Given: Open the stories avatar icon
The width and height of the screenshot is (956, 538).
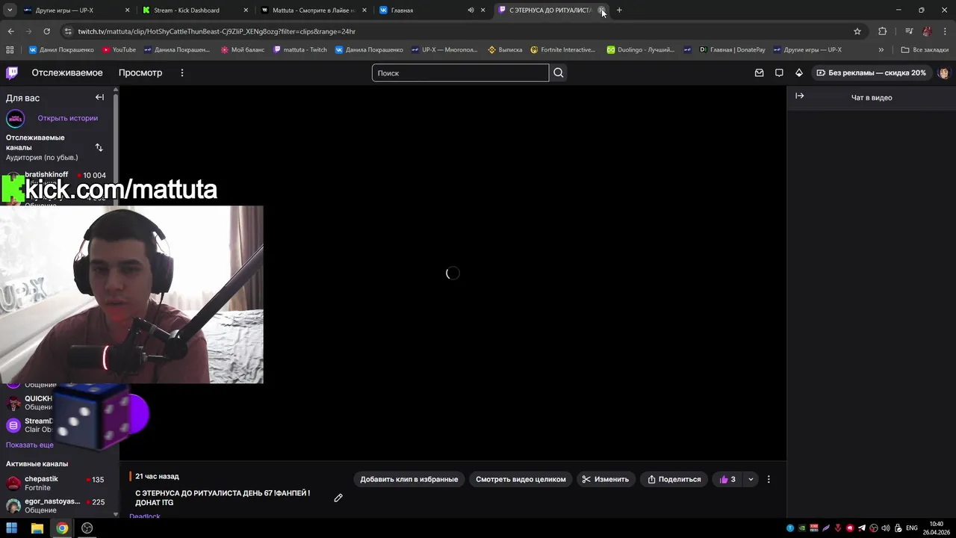Looking at the screenshot, I should (x=16, y=118).
